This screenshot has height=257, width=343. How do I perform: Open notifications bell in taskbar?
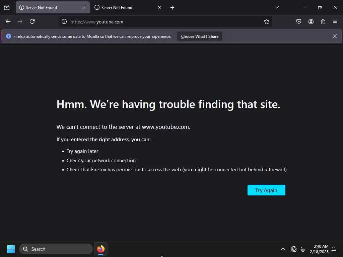pyautogui.click(x=334, y=249)
